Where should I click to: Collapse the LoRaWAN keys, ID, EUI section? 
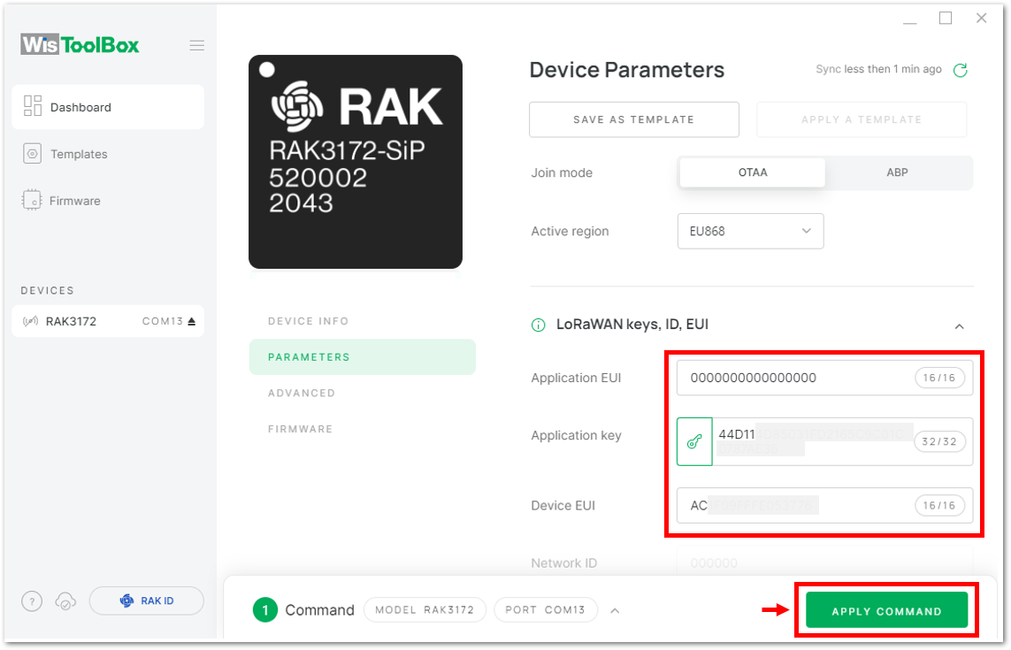[x=959, y=326]
